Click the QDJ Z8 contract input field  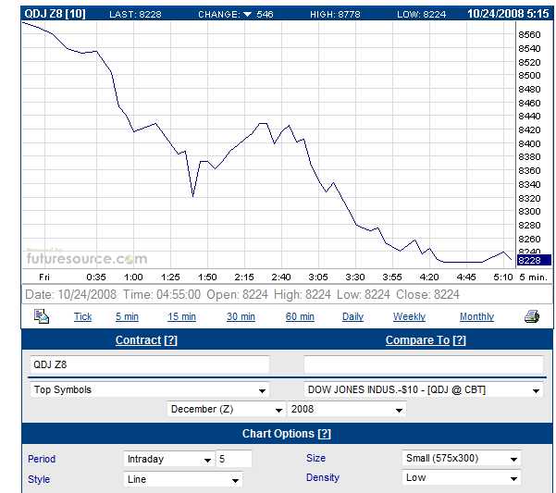150,364
